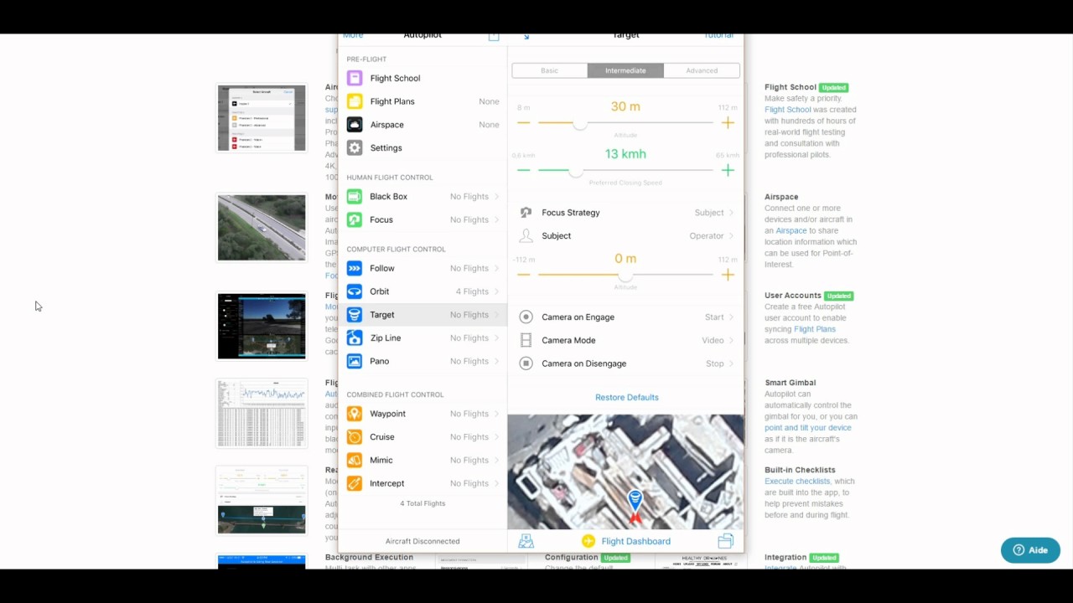This screenshot has height=603, width=1073.
Task: Click the map icon in bottom toolbar
Action: click(526, 541)
